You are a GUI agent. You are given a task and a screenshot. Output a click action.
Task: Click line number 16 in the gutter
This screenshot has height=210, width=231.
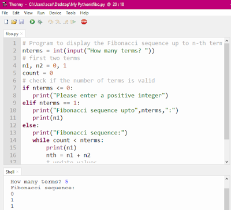click(13, 155)
